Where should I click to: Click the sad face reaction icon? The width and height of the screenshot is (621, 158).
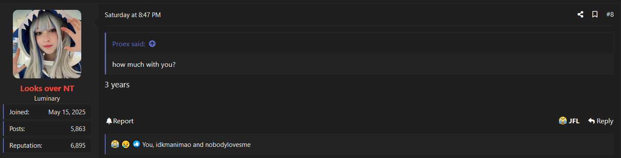point(125,144)
